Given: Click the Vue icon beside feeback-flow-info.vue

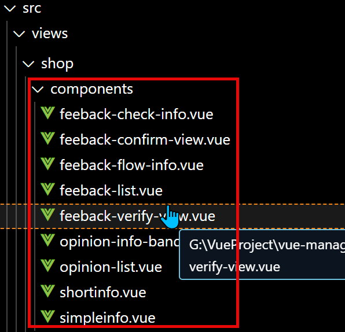Looking at the screenshot, I should click(x=47, y=164).
